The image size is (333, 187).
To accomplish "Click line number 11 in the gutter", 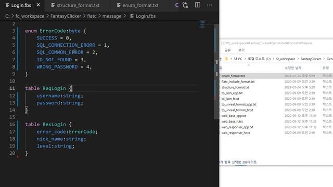I will click(x=12, y=88).
